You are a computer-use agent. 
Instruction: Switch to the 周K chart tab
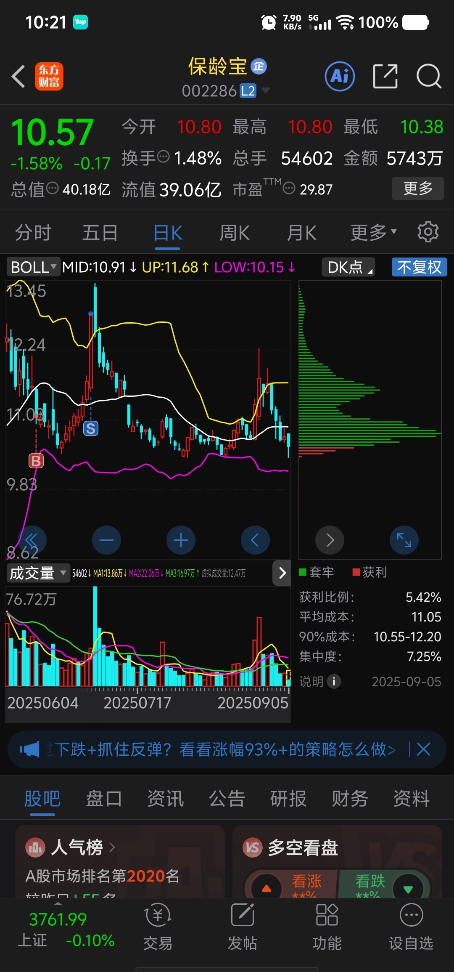tap(235, 233)
